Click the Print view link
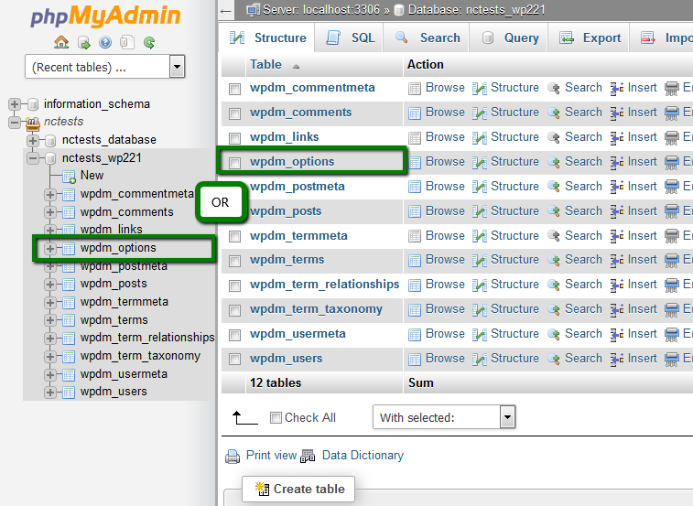 coord(271,455)
